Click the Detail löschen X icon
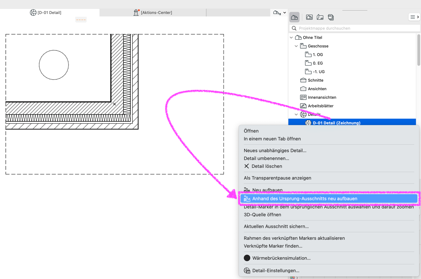The height and width of the screenshot is (279, 421). [x=247, y=166]
